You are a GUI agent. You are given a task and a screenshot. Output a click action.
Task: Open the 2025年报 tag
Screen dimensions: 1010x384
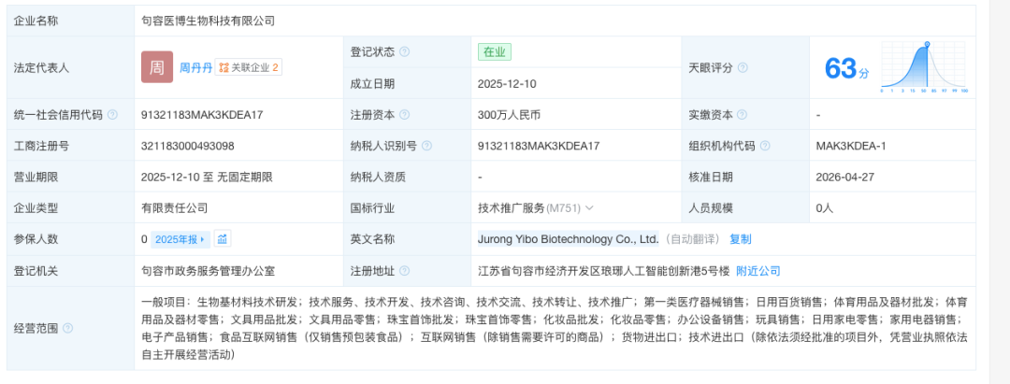tap(181, 239)
